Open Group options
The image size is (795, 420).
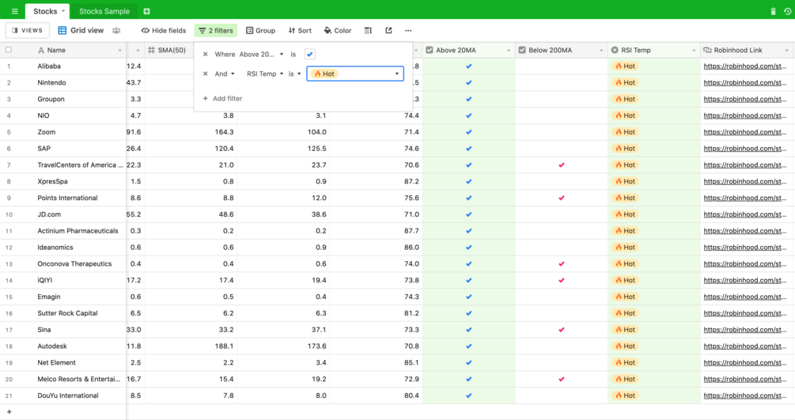[x=260, y=30]
